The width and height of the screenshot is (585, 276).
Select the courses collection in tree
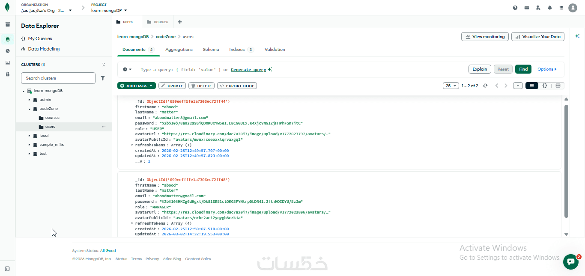52,118
